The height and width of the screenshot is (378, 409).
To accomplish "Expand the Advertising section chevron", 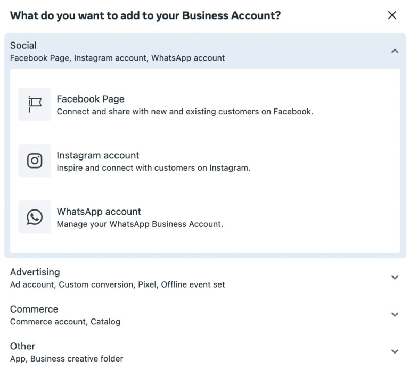I will (395, 277).
